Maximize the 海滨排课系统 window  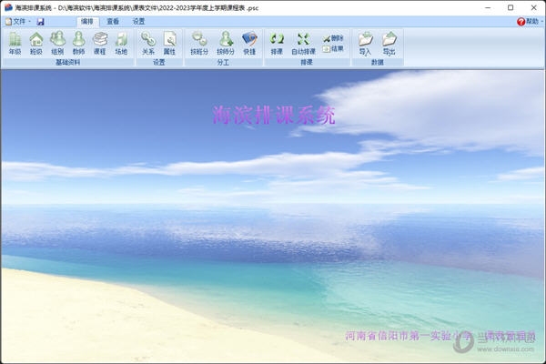click(511, 7)
